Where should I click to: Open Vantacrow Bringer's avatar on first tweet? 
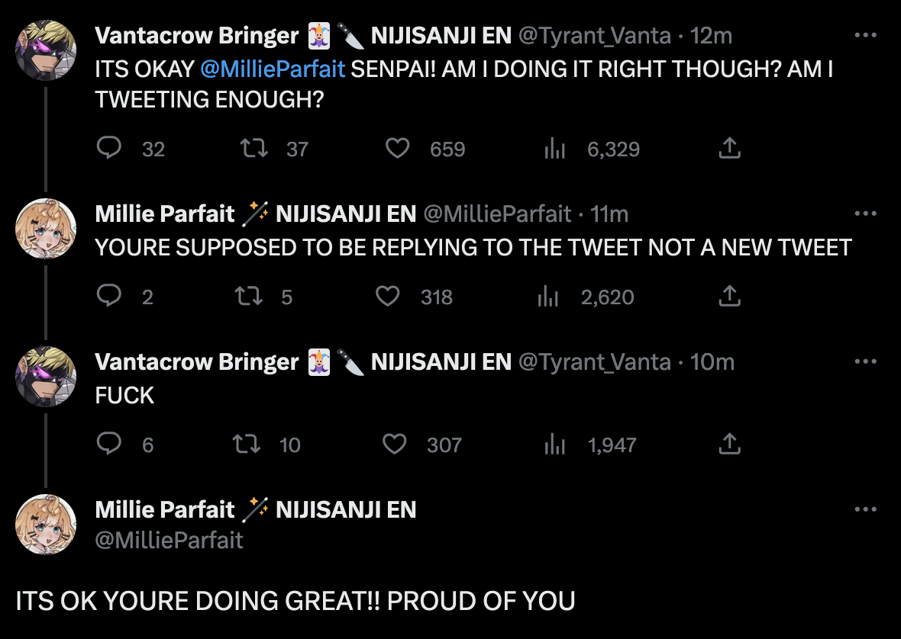46,50
